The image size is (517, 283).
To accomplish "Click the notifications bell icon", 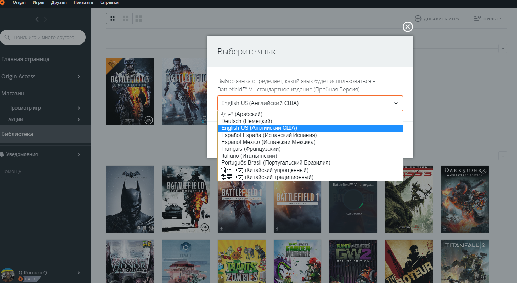I will tap(2, 154).
